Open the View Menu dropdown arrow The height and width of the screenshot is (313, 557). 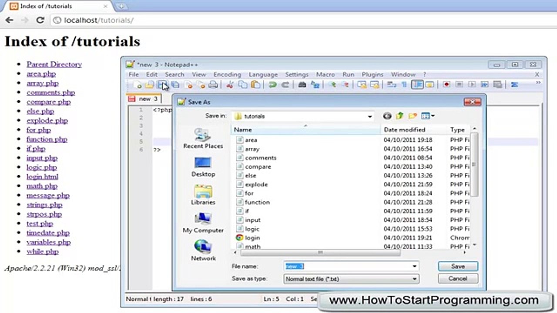[433, 116]
